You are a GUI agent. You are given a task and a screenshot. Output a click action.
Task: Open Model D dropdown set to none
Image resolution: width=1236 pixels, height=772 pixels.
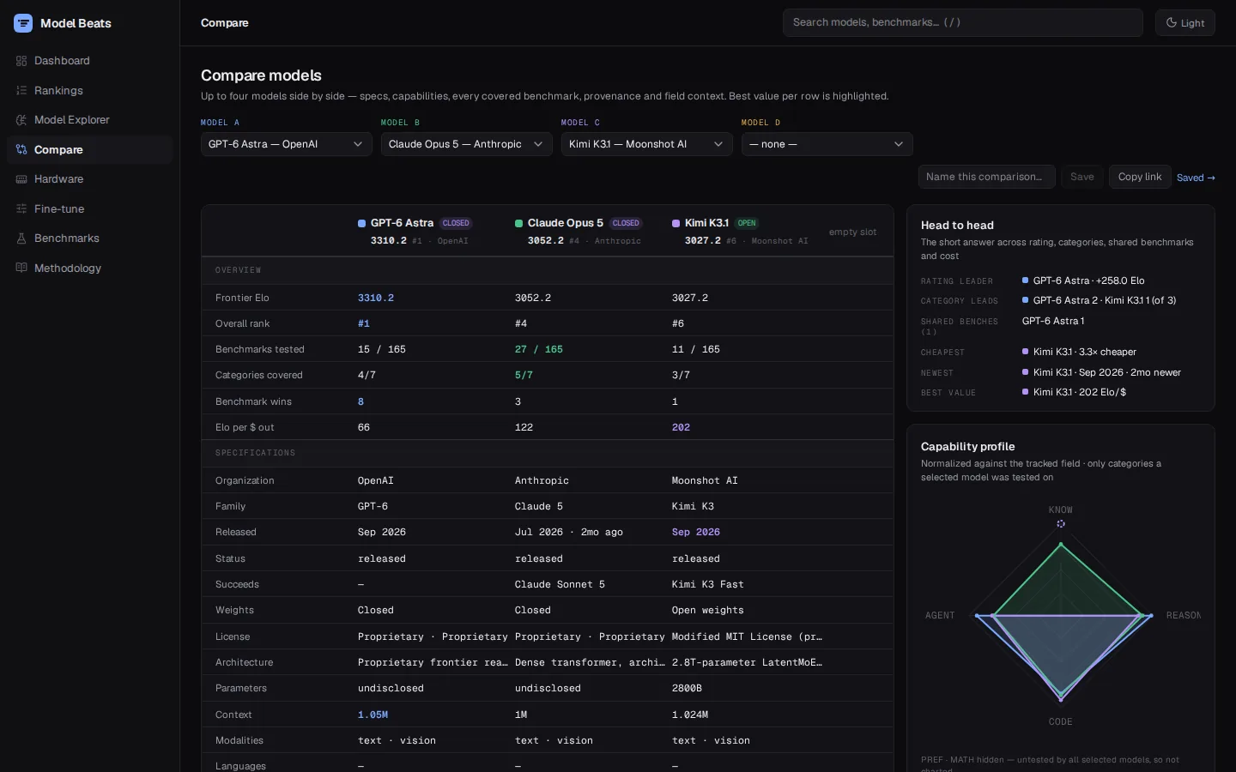point(827,144)
